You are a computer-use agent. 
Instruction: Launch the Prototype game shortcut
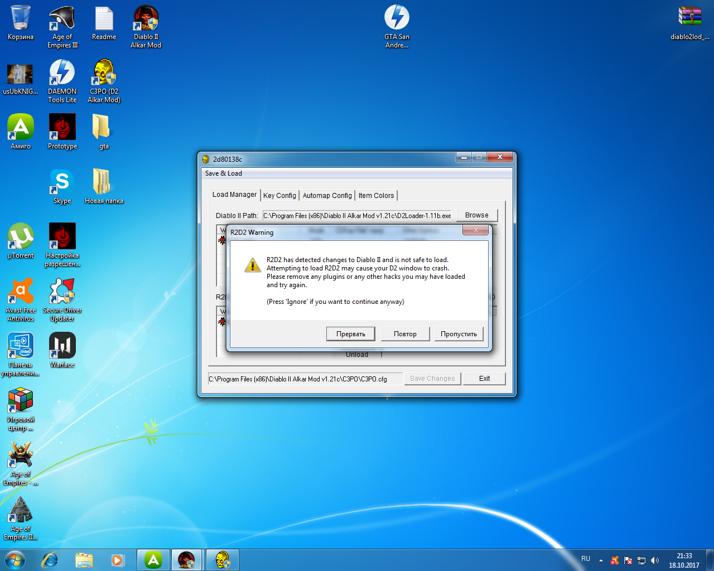click(62, 132)
